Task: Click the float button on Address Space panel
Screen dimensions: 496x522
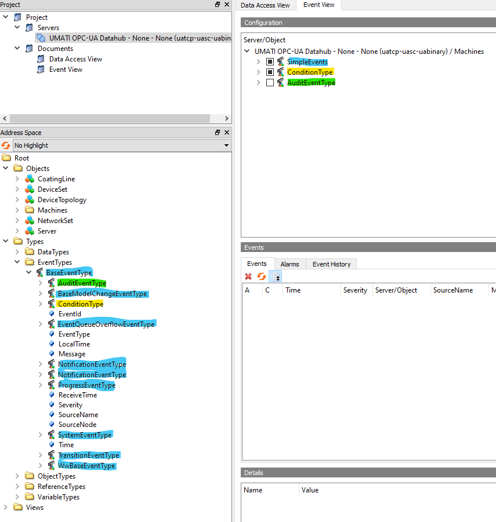Action: tap(219, 132)
